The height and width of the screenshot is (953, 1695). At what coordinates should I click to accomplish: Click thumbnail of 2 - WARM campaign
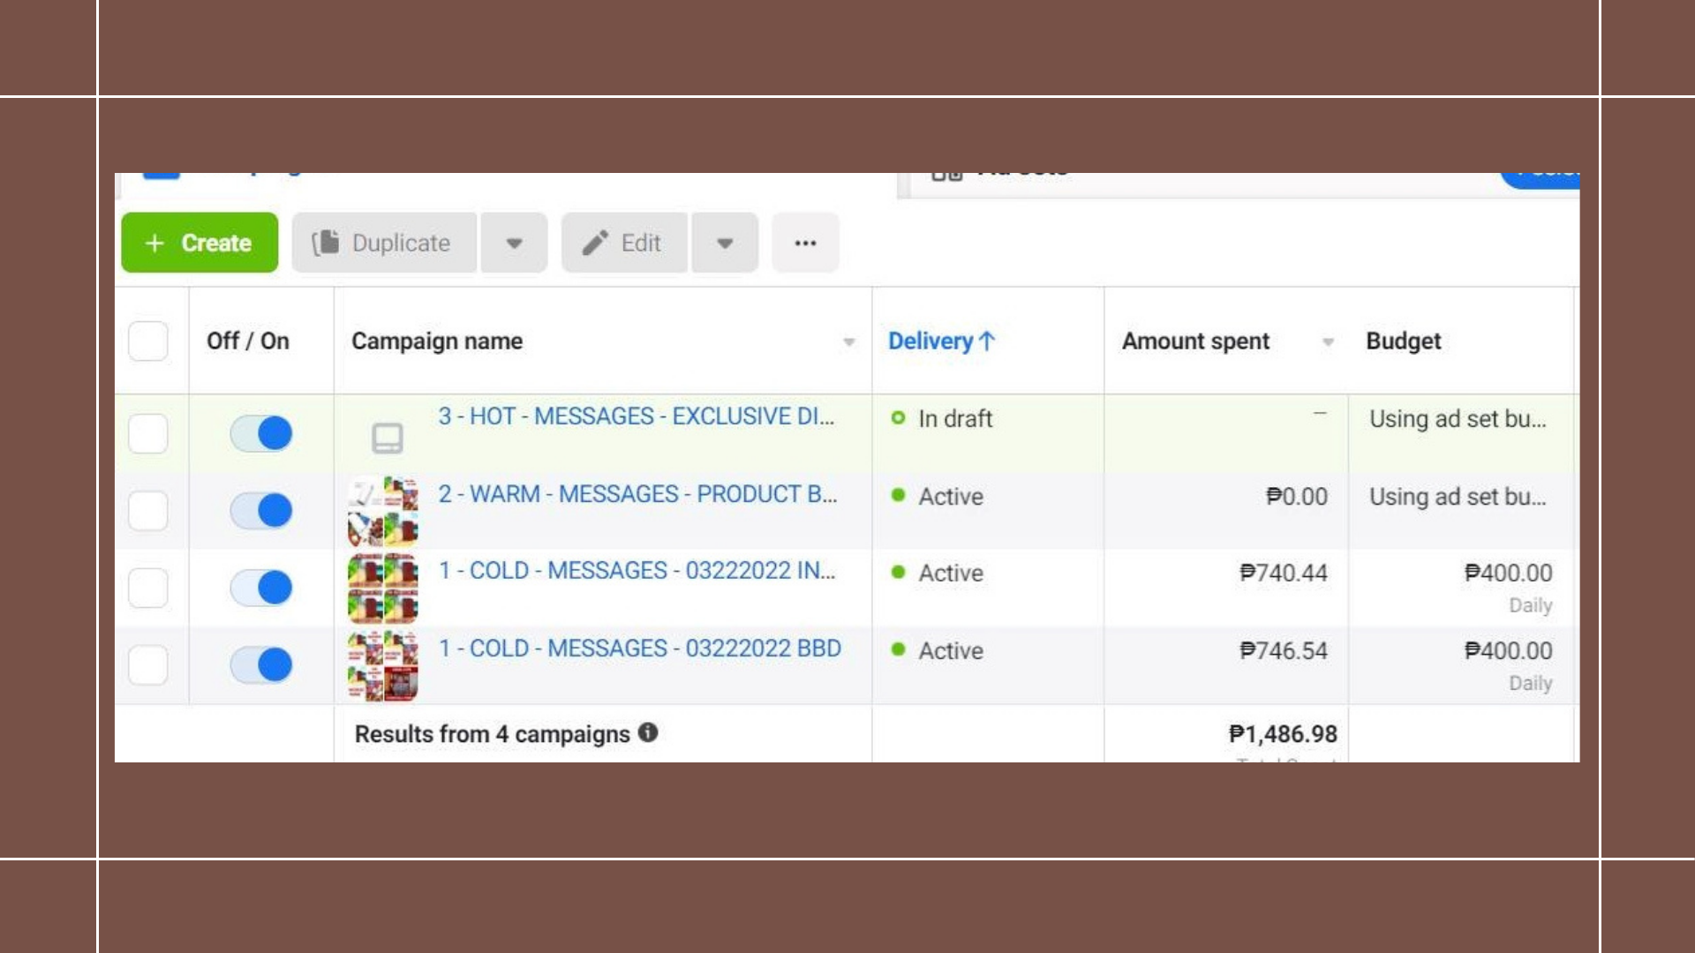[383, 511]
